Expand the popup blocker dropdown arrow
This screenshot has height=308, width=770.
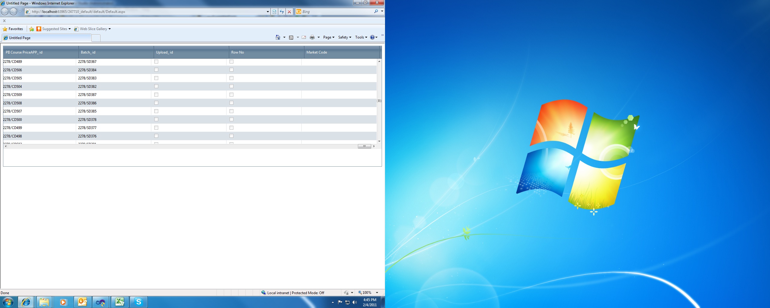[352, 293]
